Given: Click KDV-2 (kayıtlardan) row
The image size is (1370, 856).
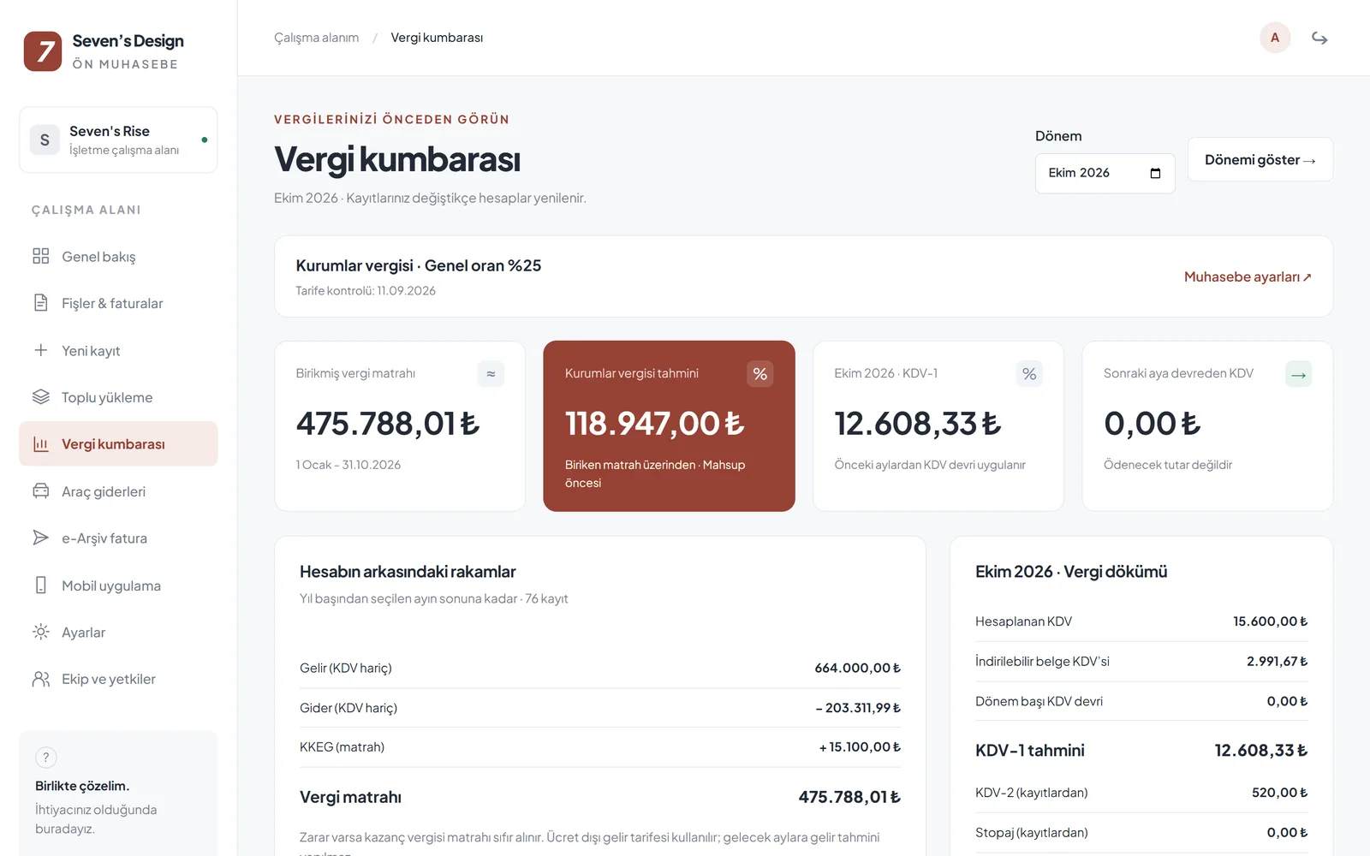Looking at the screenshot, I should 1141,793.
